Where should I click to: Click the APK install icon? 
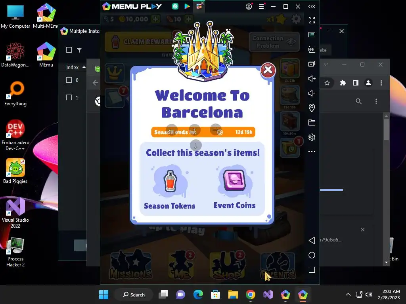(x=312, y=49)
